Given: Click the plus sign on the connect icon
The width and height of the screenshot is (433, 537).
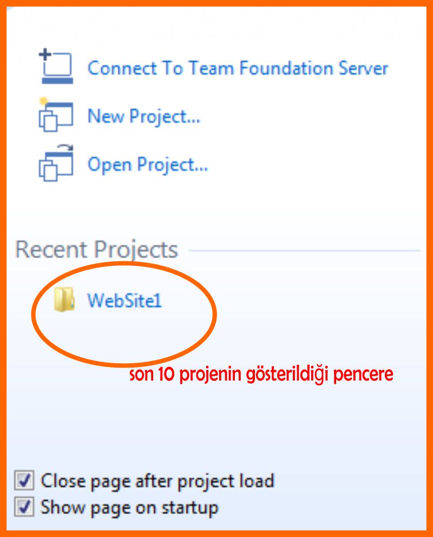Looking at the screenshot, I should coord(45,54).
